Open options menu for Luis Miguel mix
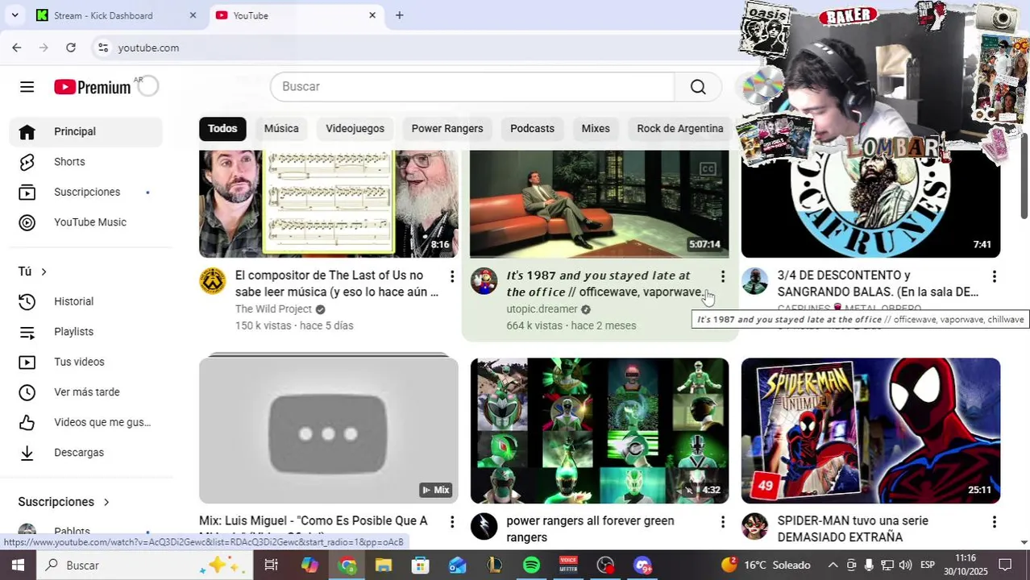This screenshot has height=580, width=1030. click(452, 522)
